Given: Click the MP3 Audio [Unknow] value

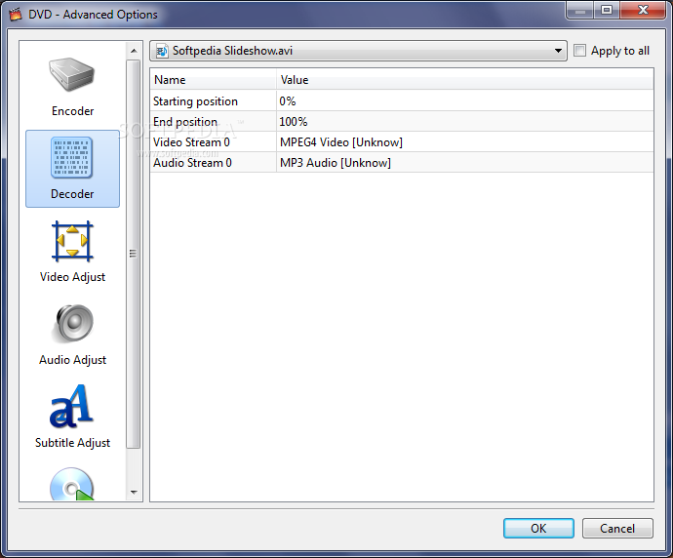Looking at the screenshot, I should pyautogui.click(x=336, y=163).
